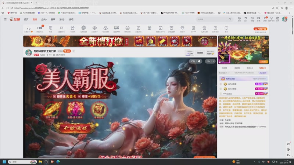This screenshot has height=165, width=294.
Task: Open the 赛事 navigation item
Action: click(x=53, y=19)
